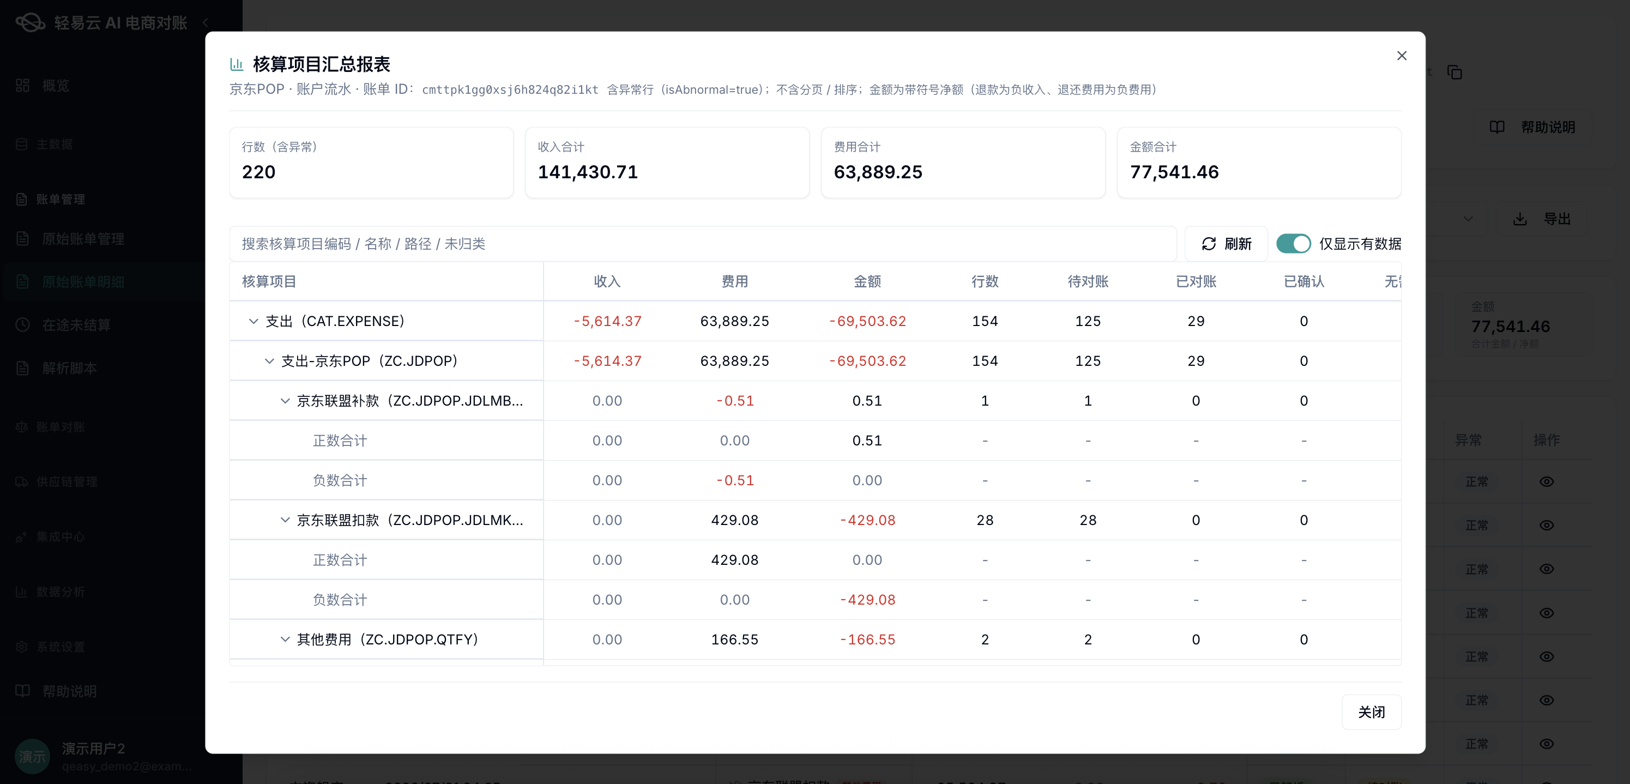Click the 关闭 button at dialog bottom
Image resolution: width=1630 pixels, height=784 pixels.
tap(1371, 712)
